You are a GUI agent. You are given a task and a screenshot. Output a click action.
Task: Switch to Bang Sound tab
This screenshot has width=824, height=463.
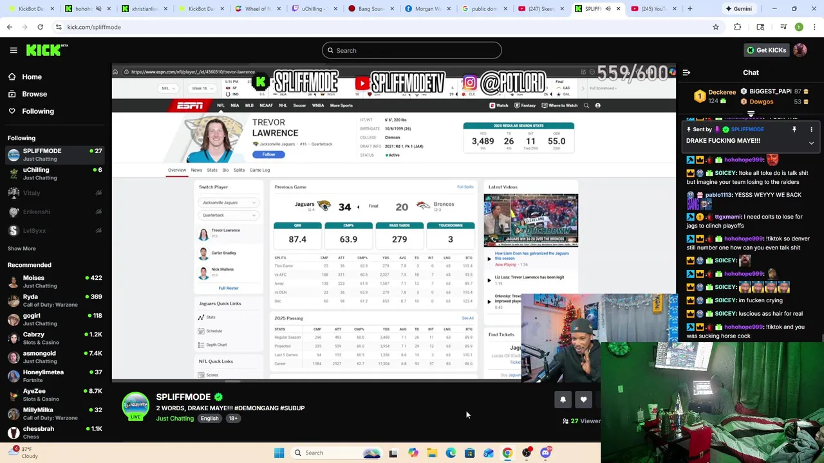[371, 9]
